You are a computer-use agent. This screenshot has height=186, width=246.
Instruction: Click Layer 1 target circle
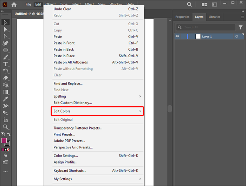pyautogui.click(x=237, y=36)
